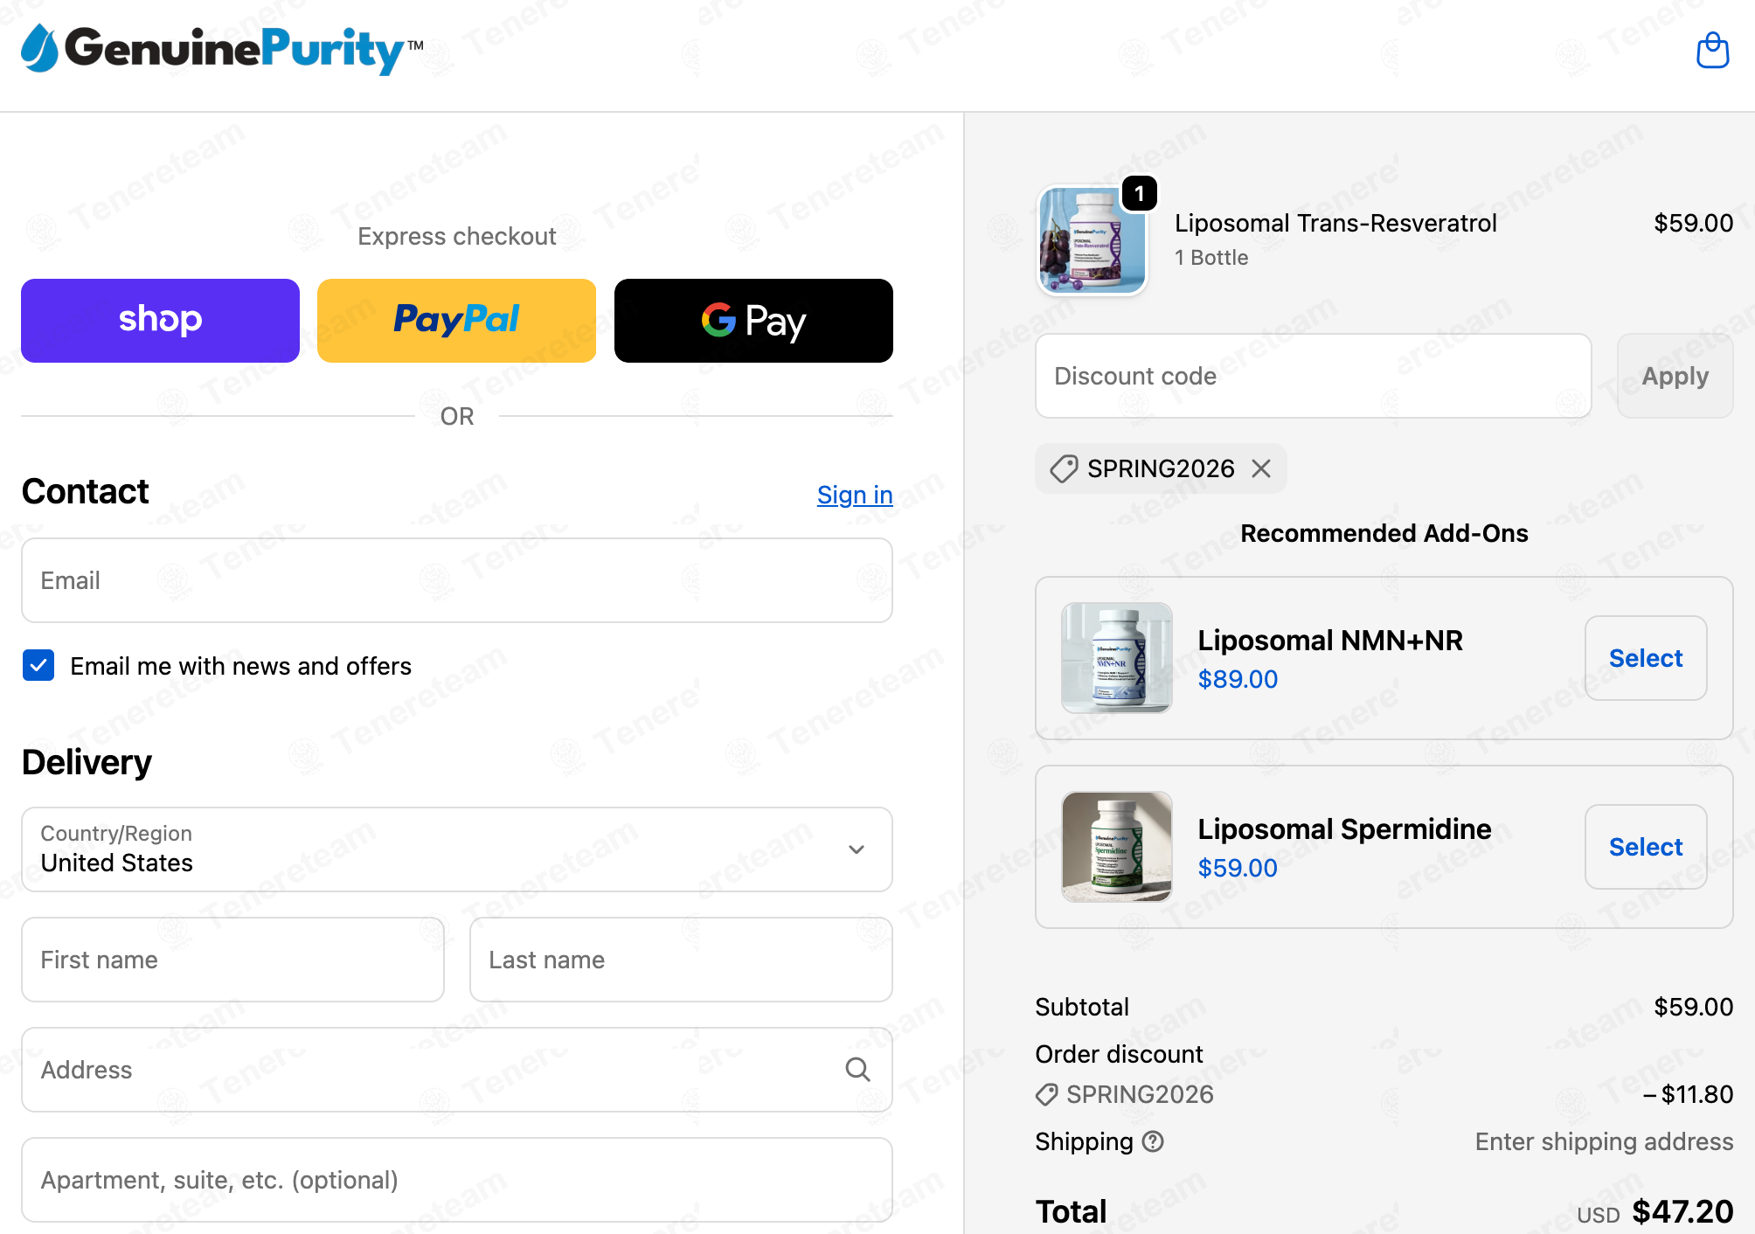Select the Liposomal Spermidine add-on

point(1646,847)
